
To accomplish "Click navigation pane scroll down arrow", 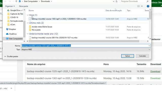I will [24, 41].
